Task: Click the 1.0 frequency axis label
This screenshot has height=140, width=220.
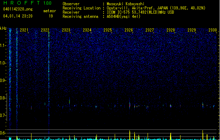Action: (x=3, y=63)
